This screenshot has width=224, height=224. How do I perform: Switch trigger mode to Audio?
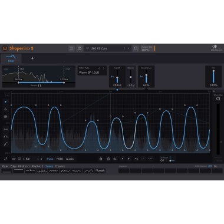(70, 159)
